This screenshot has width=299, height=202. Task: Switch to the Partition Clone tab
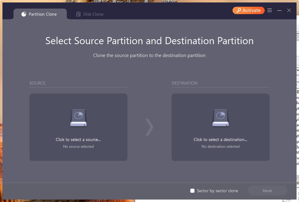(40, 14)
